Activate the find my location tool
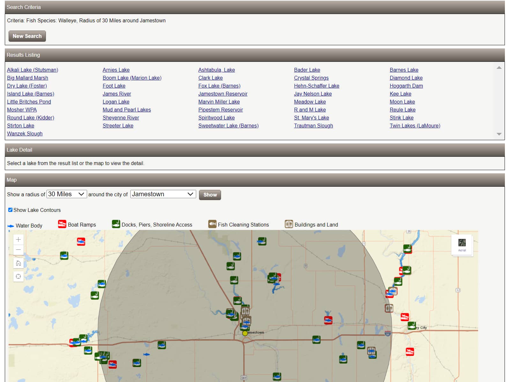 click(18, 276)
